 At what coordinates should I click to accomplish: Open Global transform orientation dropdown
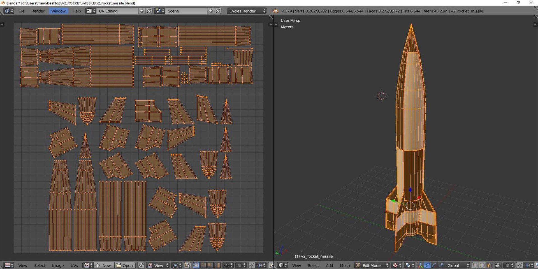pos(458,265)
